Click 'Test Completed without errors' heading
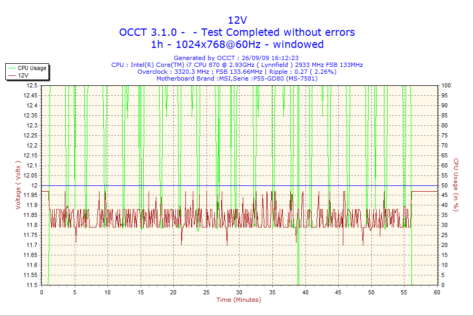This screenshot has width=474, height=316. click(278, 32)
